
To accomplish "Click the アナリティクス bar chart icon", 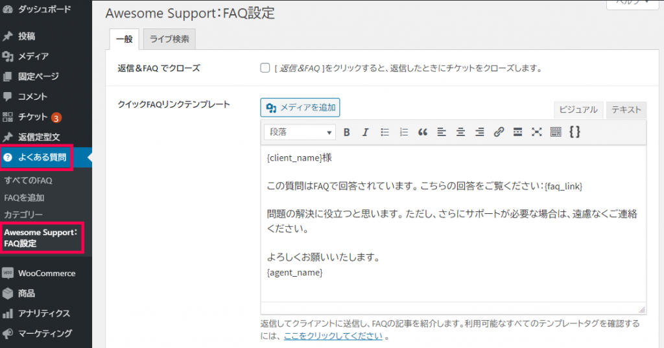I will 8,313.
